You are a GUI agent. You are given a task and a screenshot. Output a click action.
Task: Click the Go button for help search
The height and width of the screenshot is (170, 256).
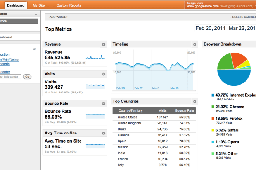tap(27, 76)
